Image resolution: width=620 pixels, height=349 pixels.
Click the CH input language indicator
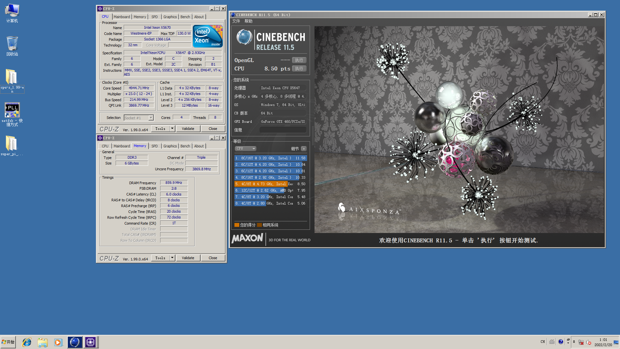point(542,342)
